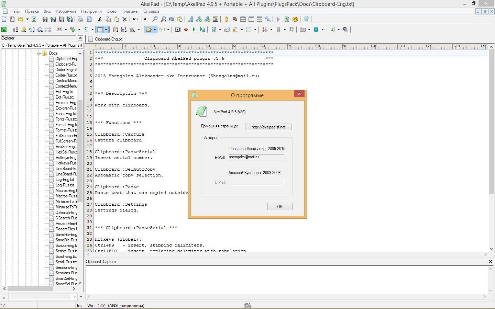Screen dimensions: 495x309
Task: Select Coder-Eng.txt in the Explorer tree
Action: click(x=66, y=70)
